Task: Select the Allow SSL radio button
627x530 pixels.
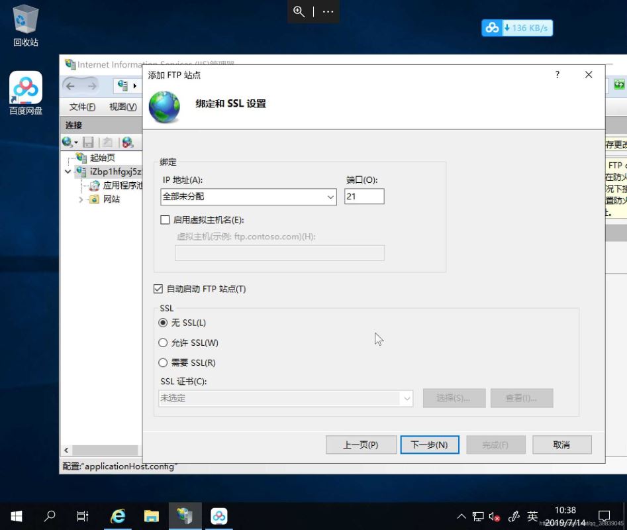Action: coord(164,343)
